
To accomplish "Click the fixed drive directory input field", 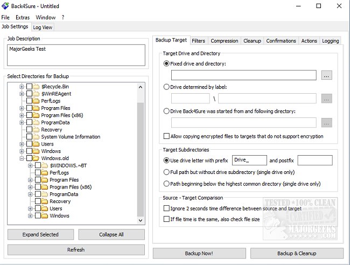I will (244, 75).
